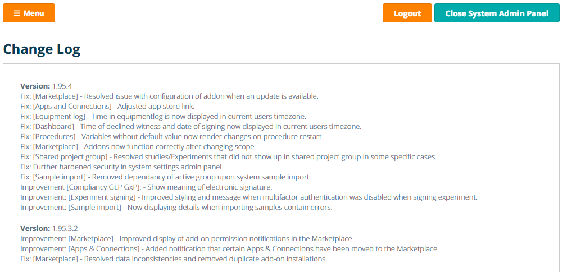Click the Experiment signing improvement line
Viewport: 563px width, 272px height.
click(x=248, y=197)
